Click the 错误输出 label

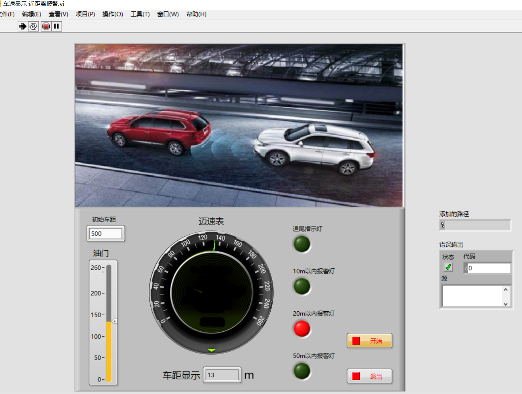pyautogui.click(x=451, y=245)
